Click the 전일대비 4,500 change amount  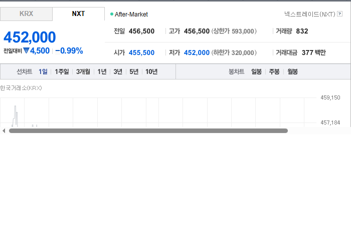click(40, 51)
